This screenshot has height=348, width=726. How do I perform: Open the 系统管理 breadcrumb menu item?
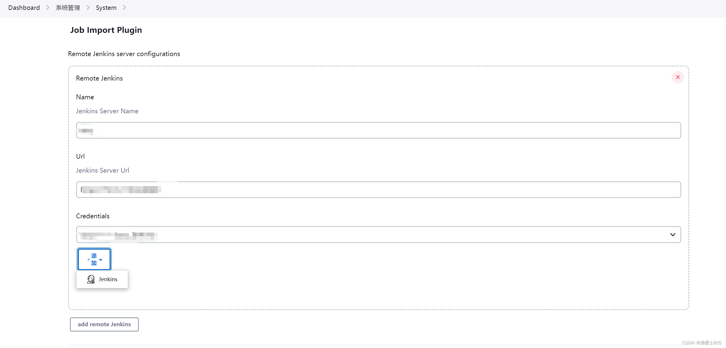(67, 8)
